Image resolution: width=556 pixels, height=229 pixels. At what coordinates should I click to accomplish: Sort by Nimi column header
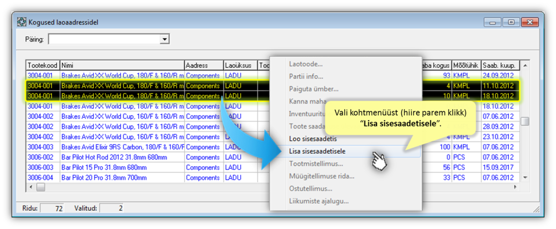click(122, 66)
